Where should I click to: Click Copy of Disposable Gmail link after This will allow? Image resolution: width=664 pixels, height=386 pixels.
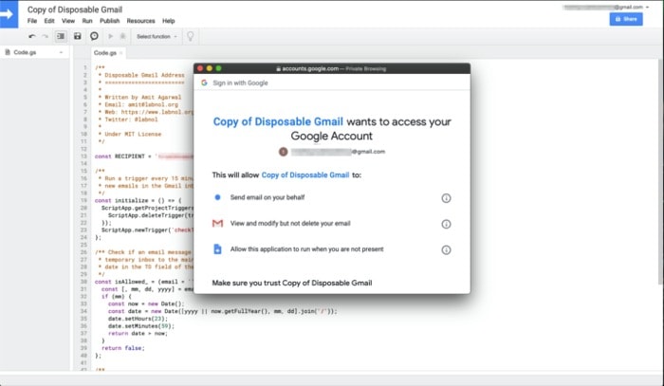[x=305, y=175]
